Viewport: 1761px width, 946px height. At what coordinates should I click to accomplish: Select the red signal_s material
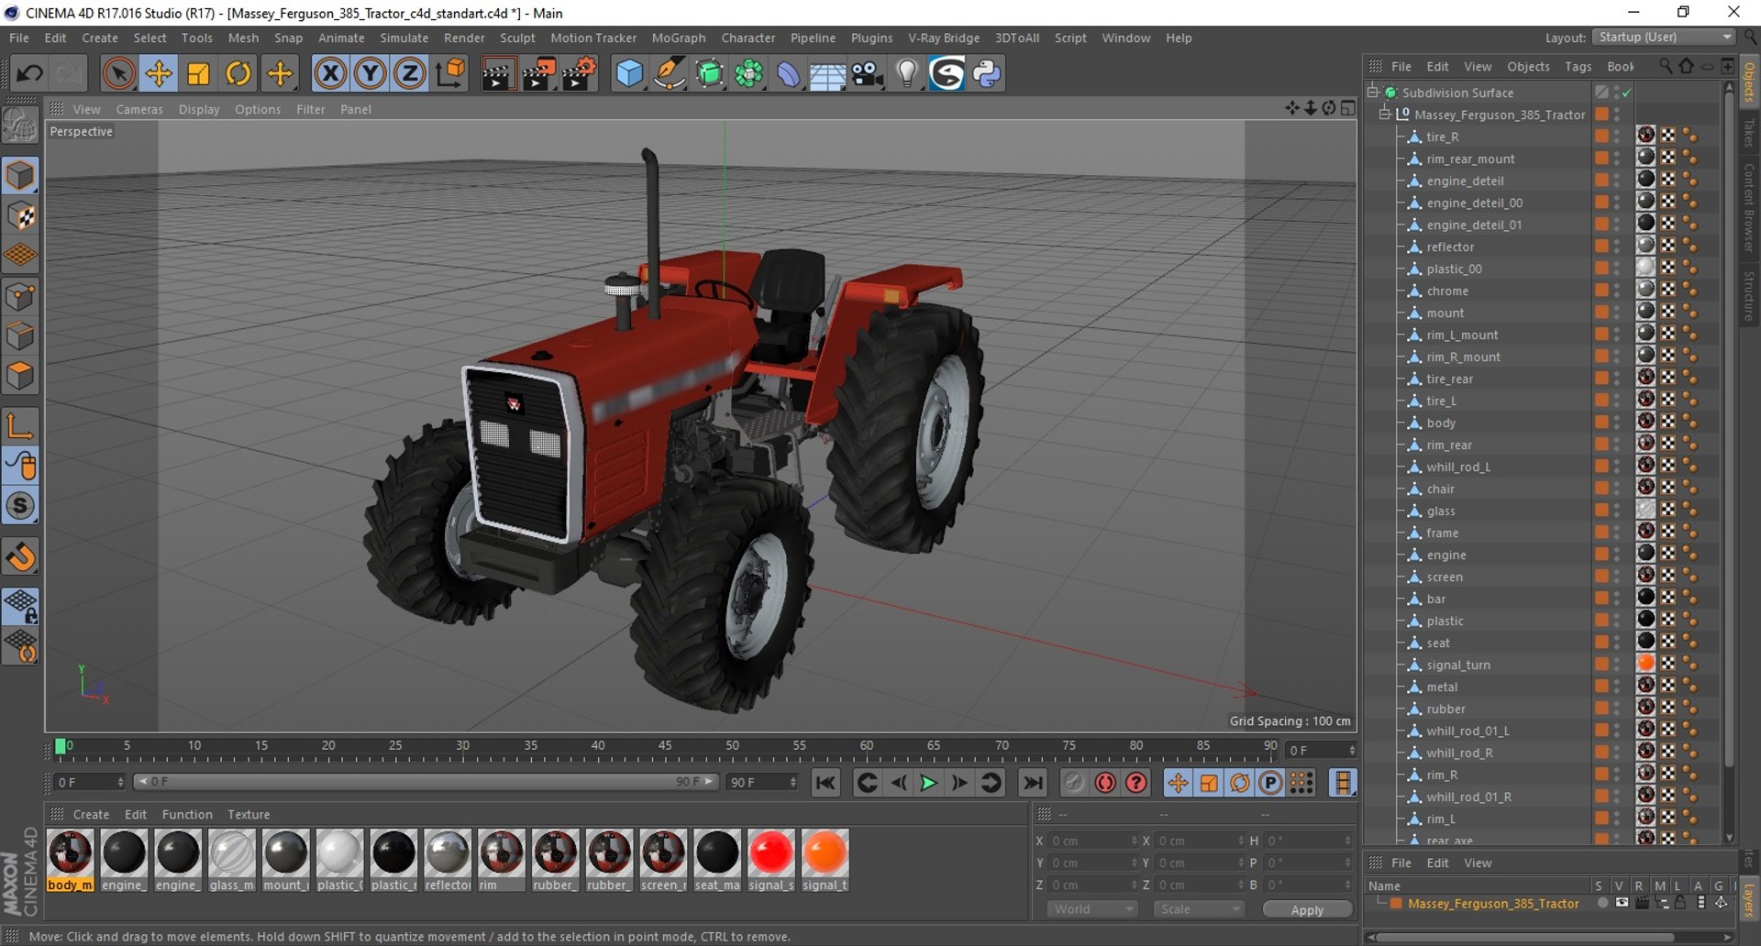(770, 860)
